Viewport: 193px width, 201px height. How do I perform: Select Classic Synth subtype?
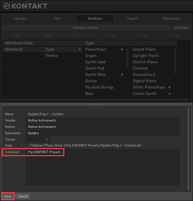point(151,93)
